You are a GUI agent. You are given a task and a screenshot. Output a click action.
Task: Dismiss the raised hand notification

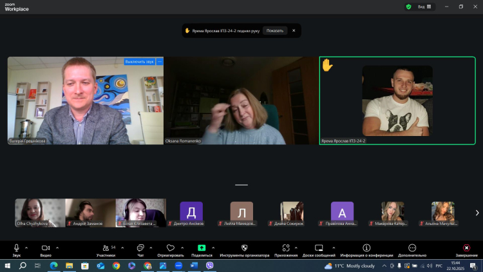click(x=294, y=30)
